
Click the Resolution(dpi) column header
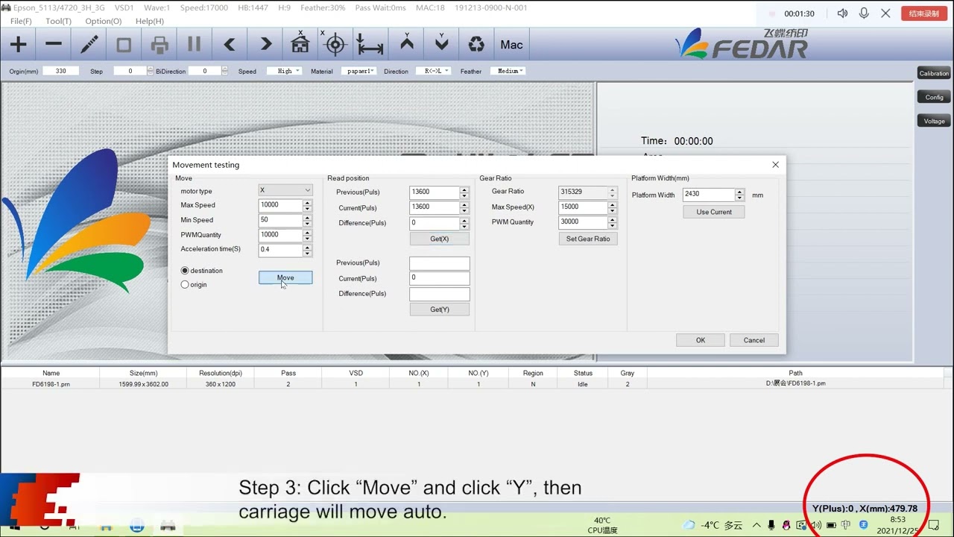coord(221,373)
